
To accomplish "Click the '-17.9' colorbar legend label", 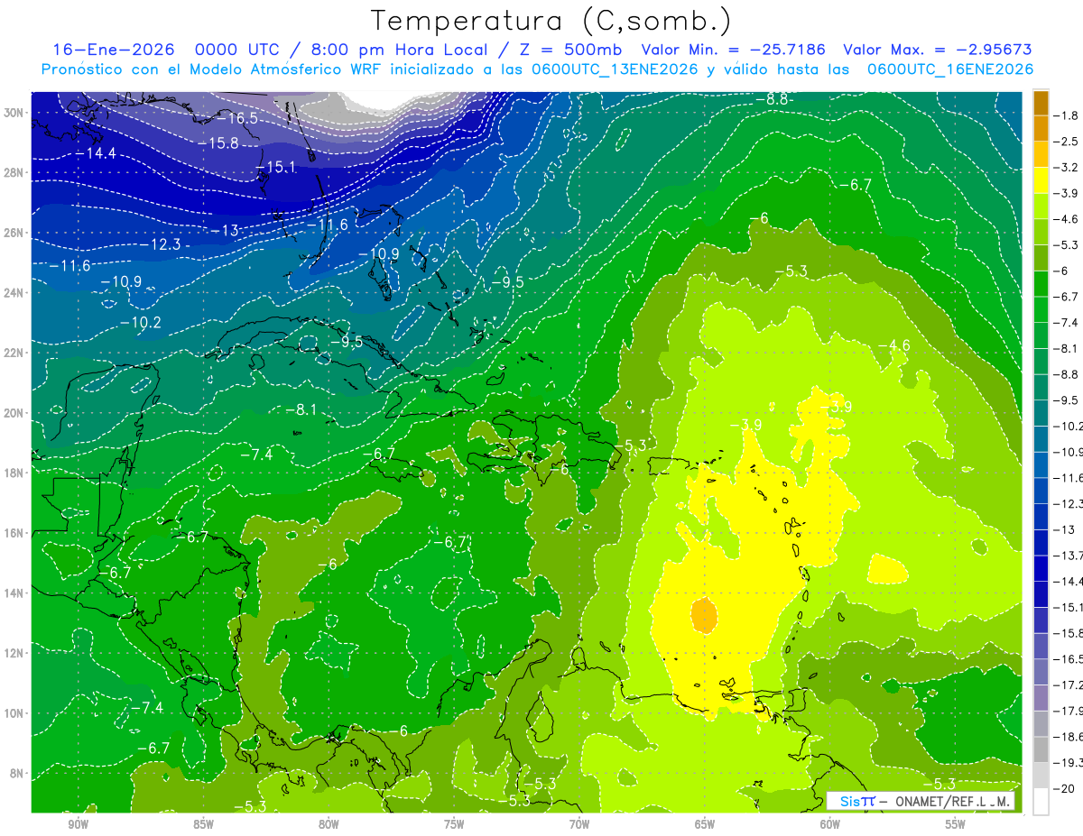I will click(1070, 712).
